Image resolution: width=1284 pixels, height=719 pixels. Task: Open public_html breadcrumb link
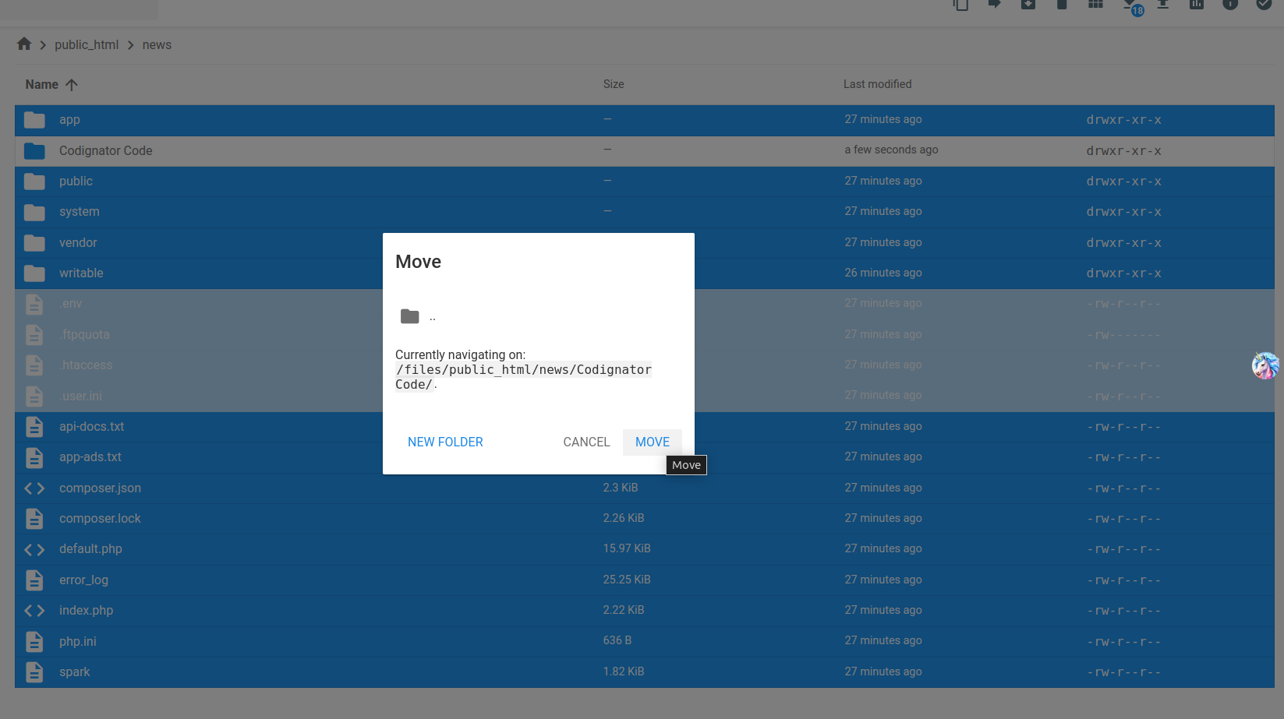87,45
